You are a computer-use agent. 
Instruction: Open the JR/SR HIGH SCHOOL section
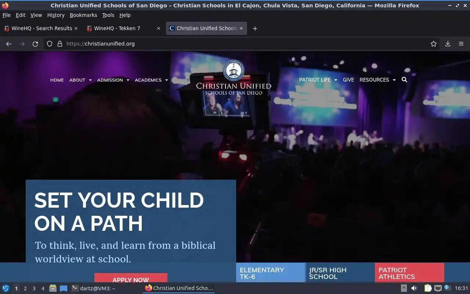[x=340, y=273]
